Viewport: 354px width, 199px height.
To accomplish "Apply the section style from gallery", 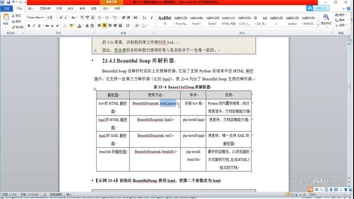I will coord(292,20).
